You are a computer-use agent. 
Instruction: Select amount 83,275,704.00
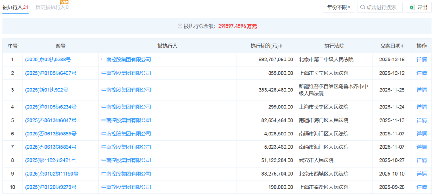[277, 174]
